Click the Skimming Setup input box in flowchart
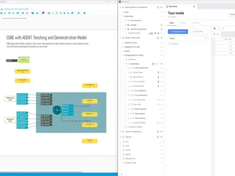 (10, 99)
